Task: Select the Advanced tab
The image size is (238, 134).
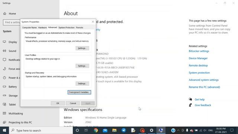Action: point(52,27)
